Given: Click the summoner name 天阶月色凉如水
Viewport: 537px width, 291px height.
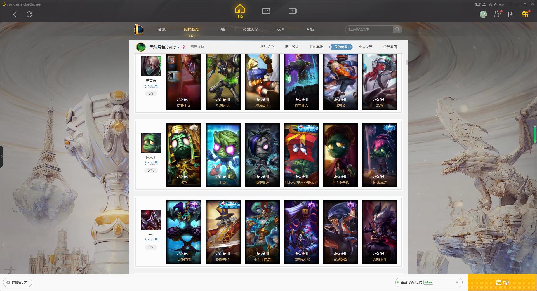Looking at the screenshot, I should tap(164, 47).
